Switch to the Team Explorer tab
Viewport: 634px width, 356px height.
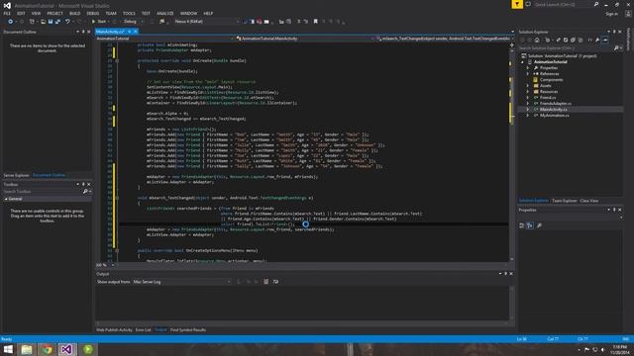pyautogui.click(x=564, y=201)
